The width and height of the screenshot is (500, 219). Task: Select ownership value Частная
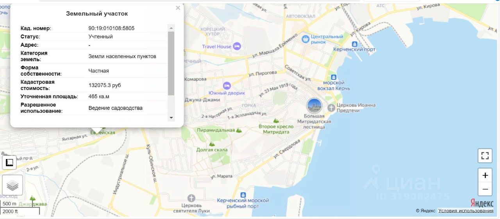98,71
